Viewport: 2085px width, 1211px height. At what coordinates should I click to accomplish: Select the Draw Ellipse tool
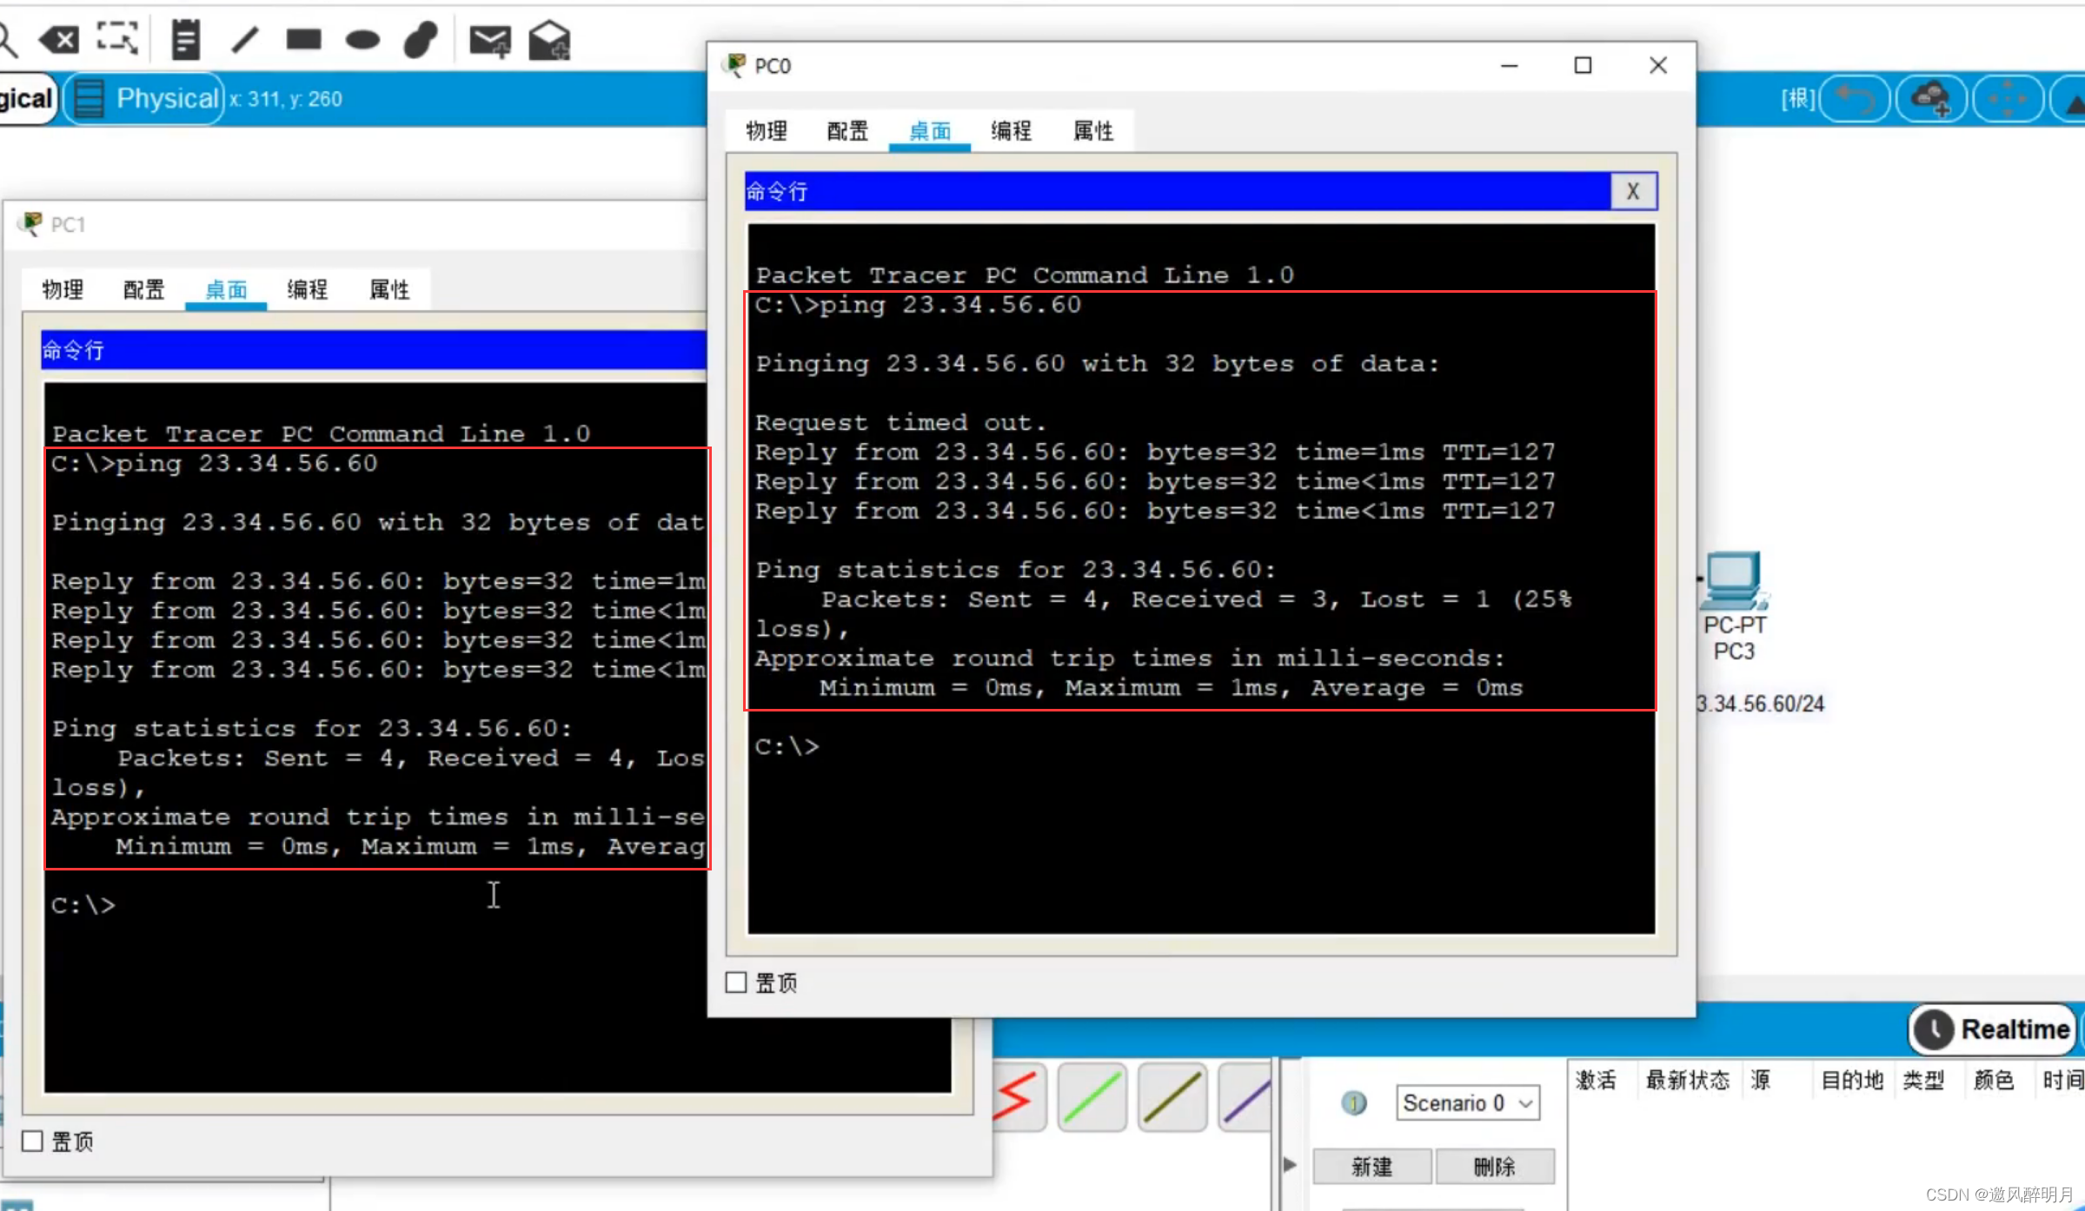(x=362, y=39)
